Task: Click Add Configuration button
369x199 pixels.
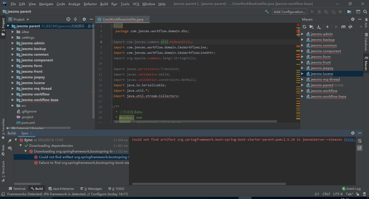Action: pos(289,12)
